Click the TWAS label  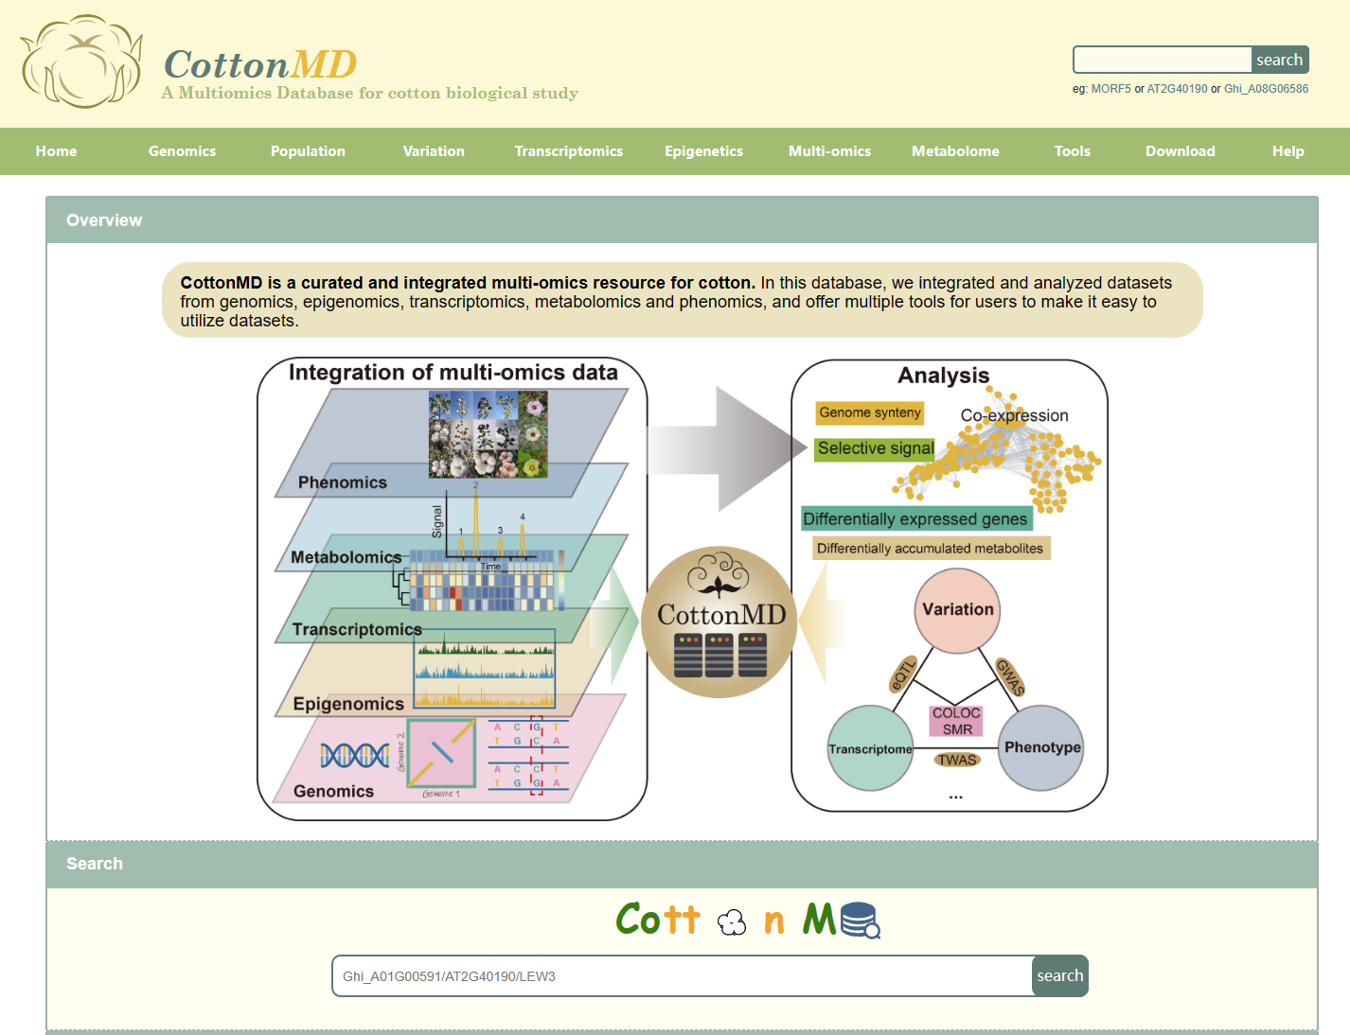957,760
